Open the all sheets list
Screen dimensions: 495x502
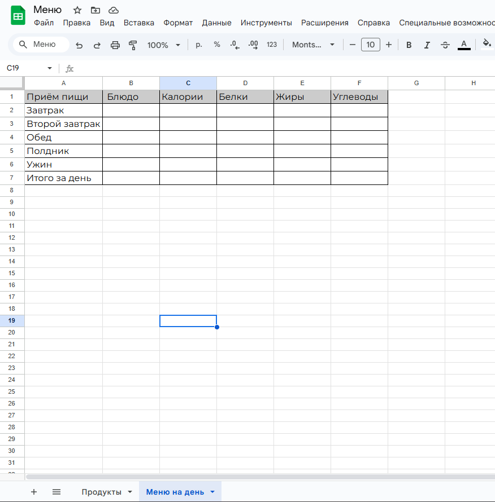click(57, 492)
